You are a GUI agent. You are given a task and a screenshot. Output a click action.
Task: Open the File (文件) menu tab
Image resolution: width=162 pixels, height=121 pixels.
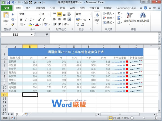point(7,8)
